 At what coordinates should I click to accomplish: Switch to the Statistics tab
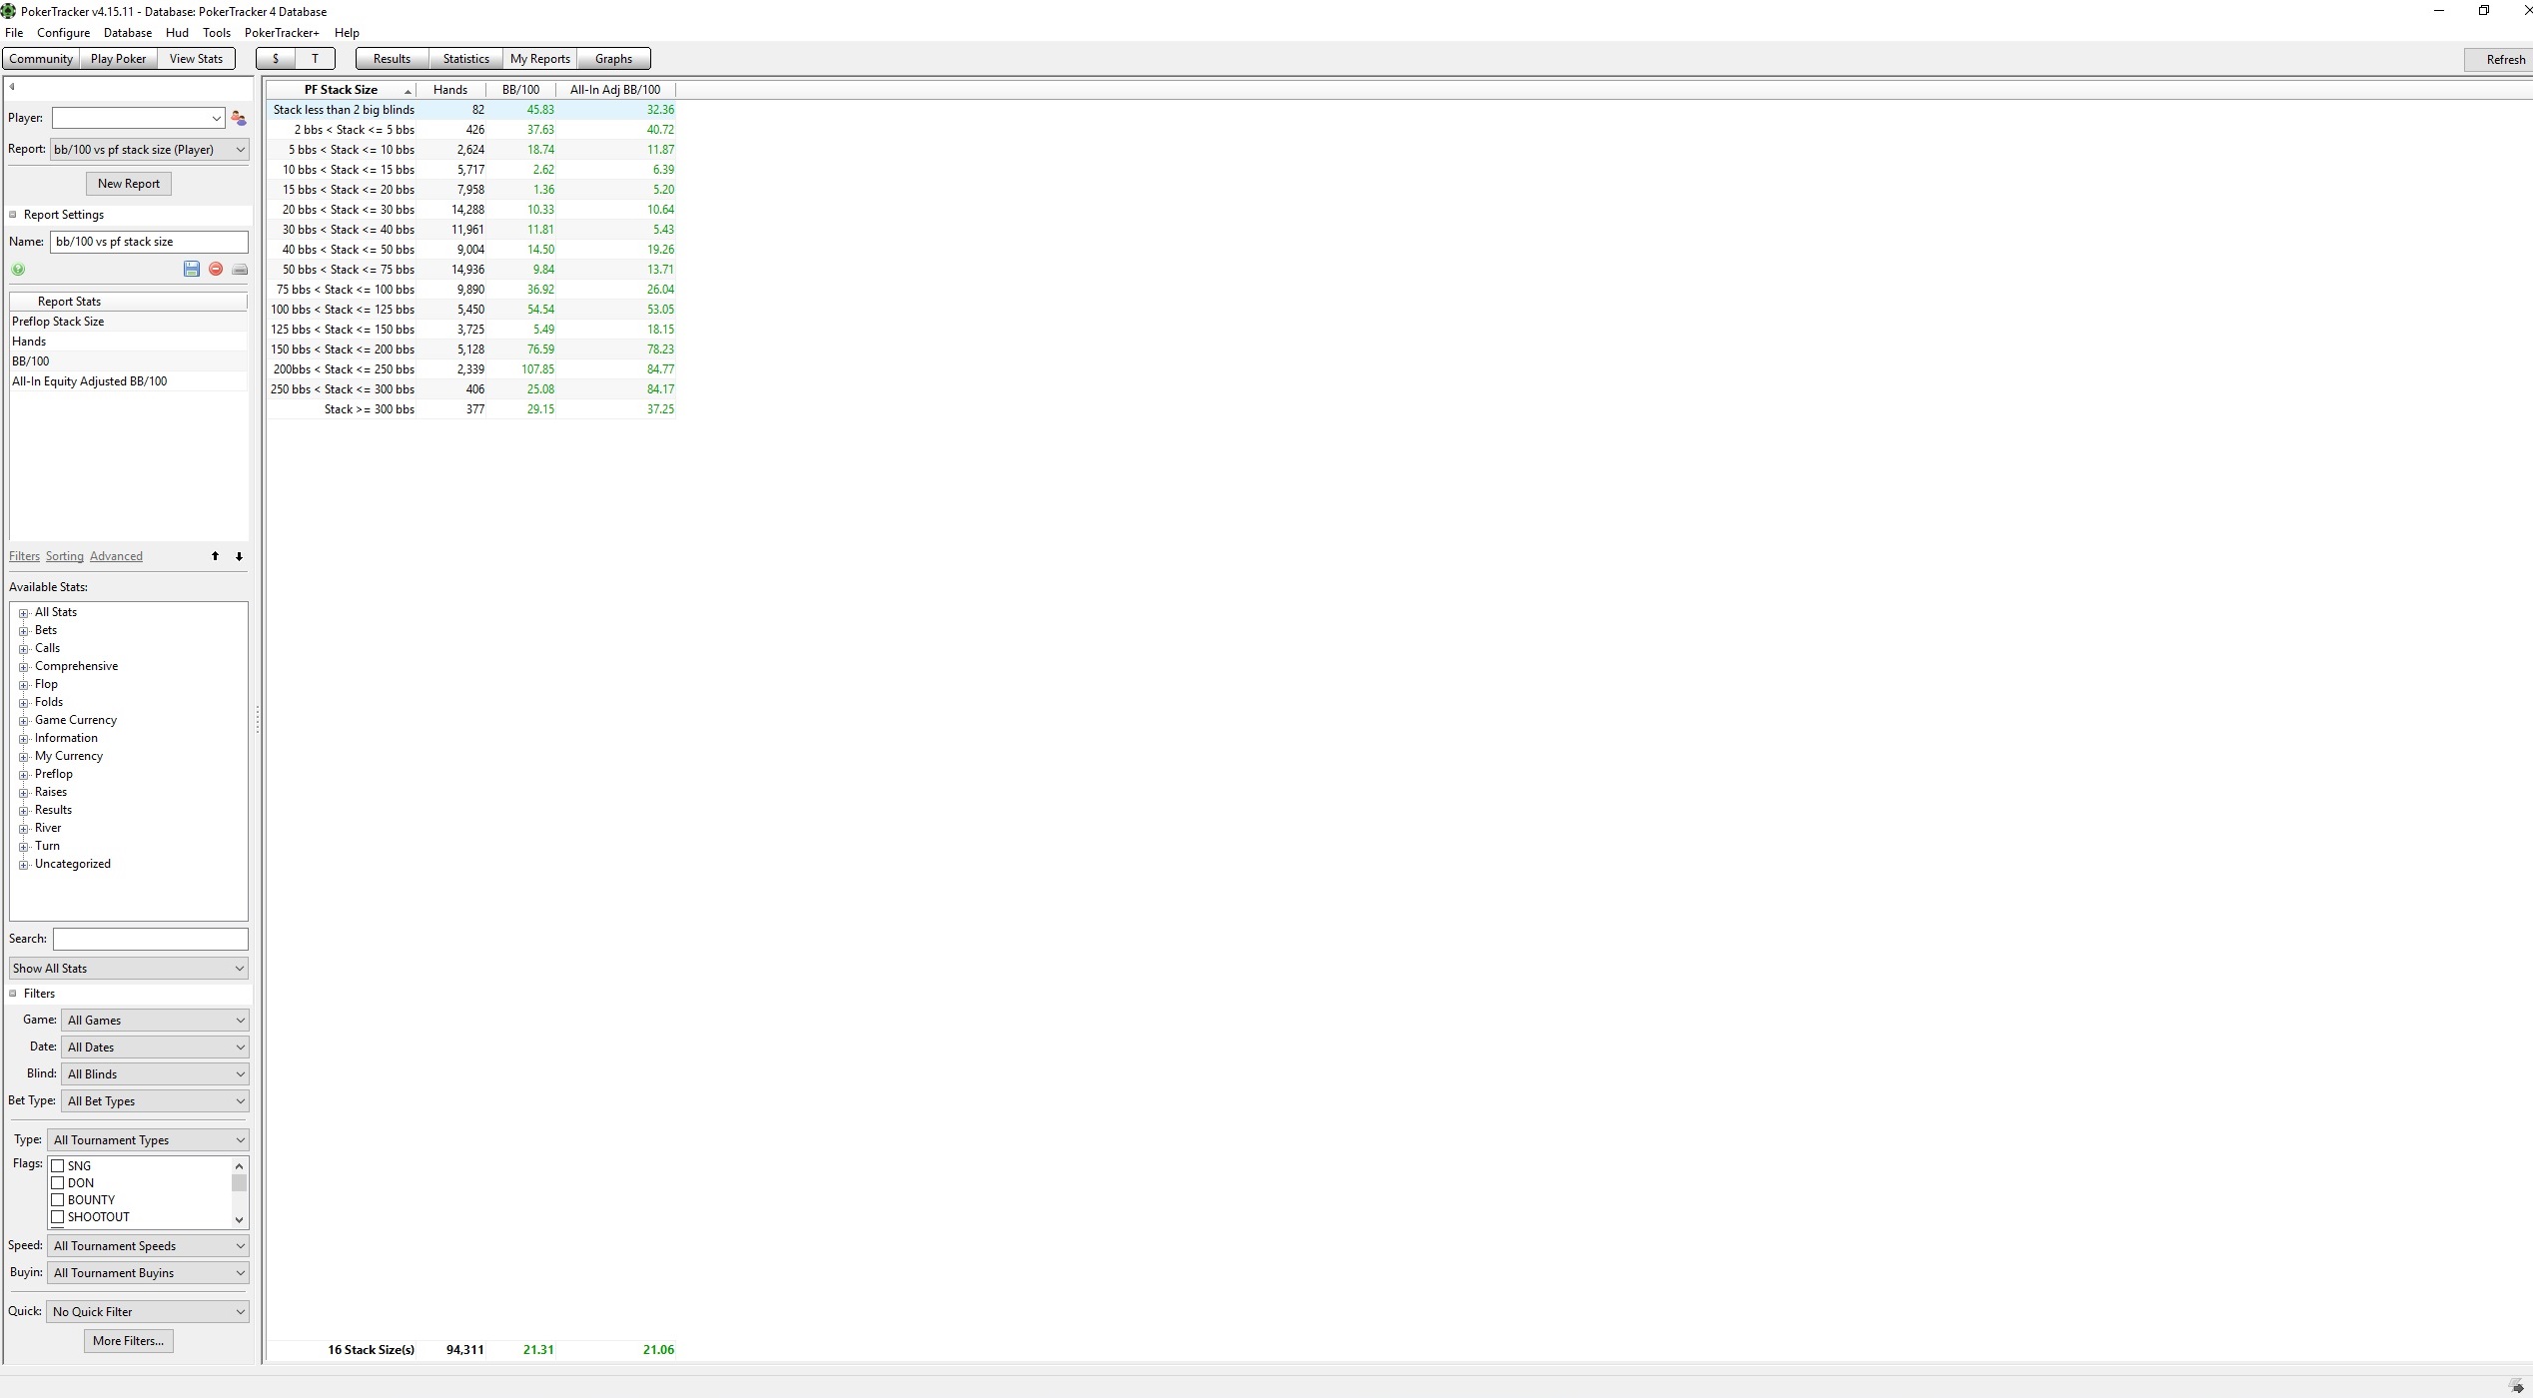click(465, 59)
